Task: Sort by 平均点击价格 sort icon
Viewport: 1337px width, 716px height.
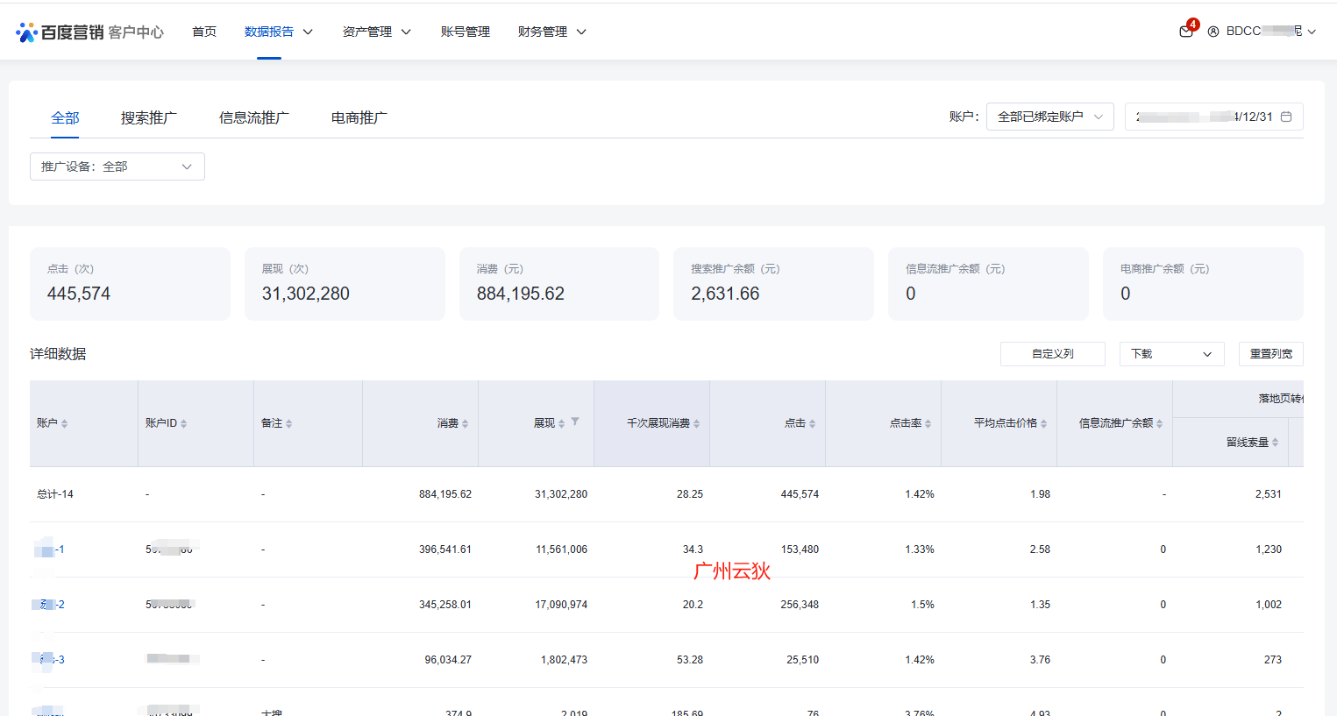Action: 1043,424
